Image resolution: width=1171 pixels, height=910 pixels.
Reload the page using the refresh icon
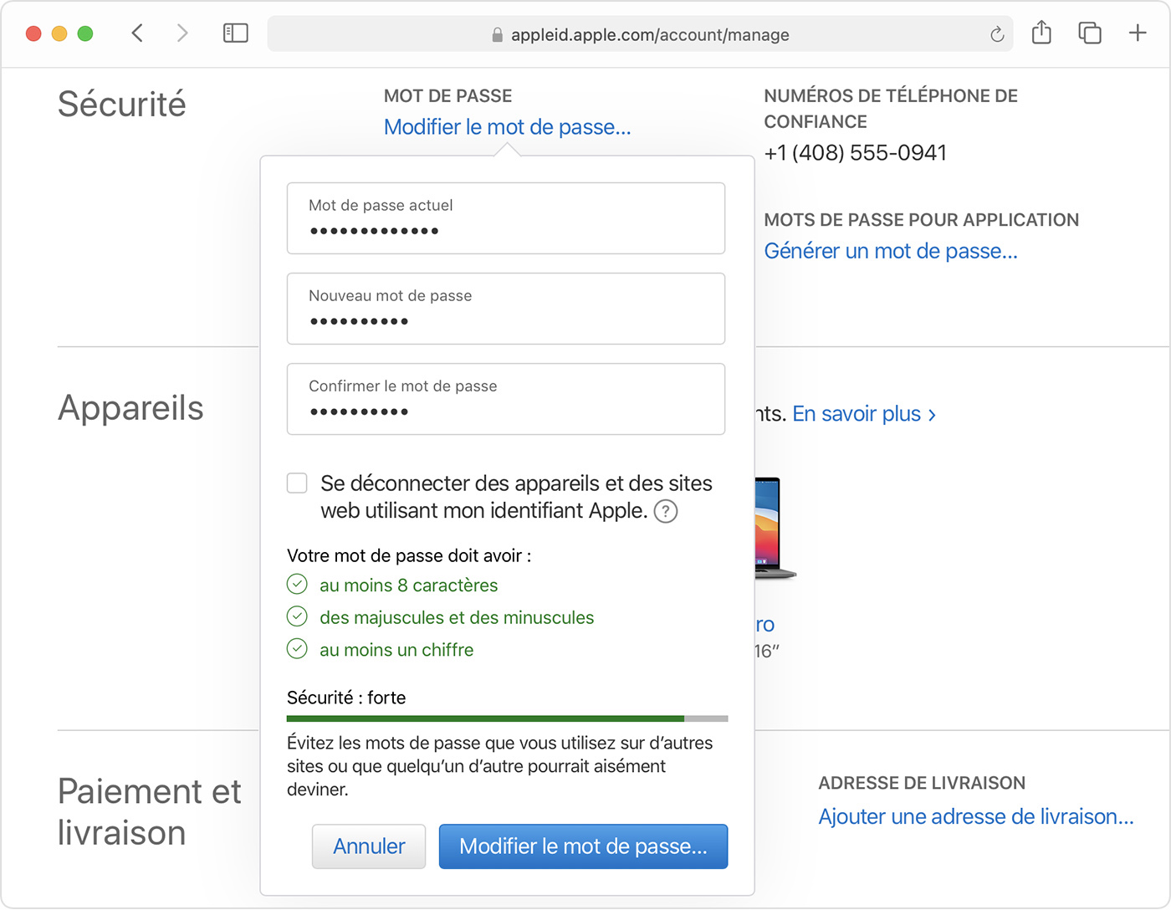click(x=995, y=34)
